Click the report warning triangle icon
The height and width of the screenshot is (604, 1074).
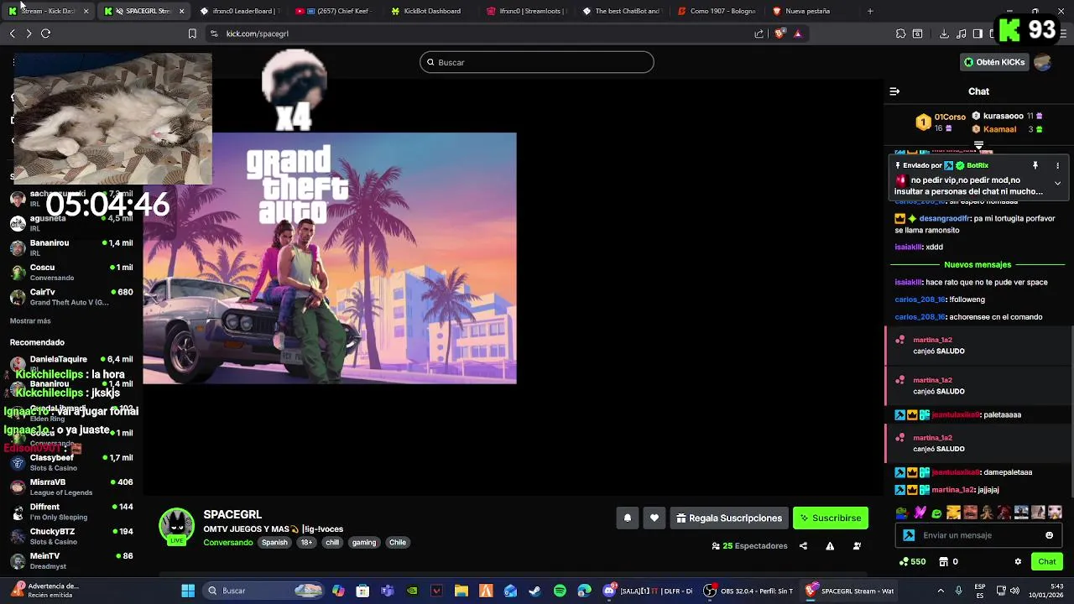(x=830, y=546)
